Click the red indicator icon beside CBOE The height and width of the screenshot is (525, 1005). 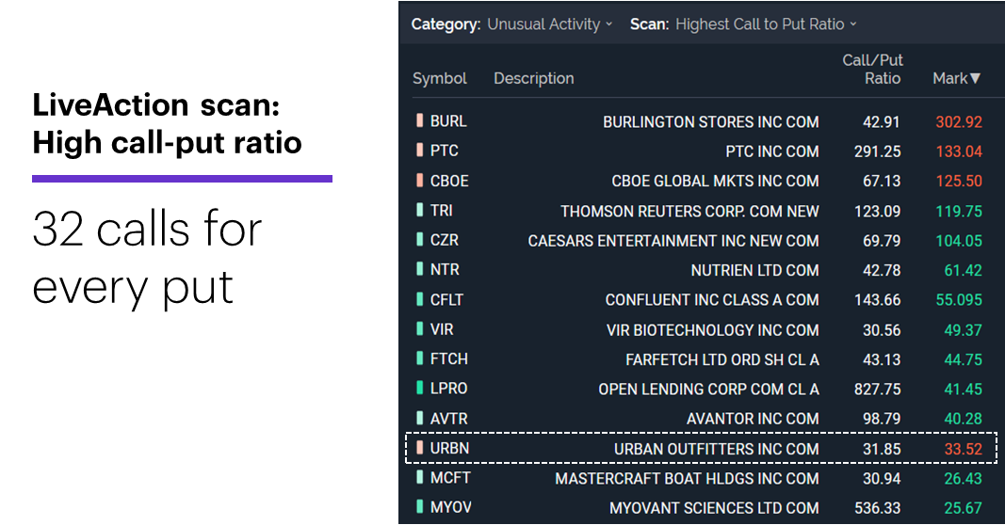(420, 180)
